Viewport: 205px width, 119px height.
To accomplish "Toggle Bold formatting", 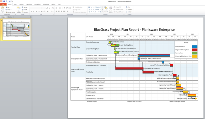I will point(31,11).
